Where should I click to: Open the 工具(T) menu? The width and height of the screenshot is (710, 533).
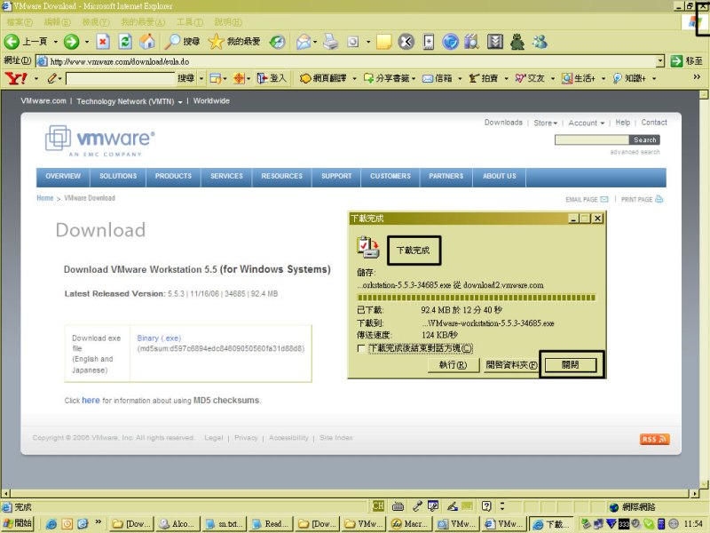189,21
